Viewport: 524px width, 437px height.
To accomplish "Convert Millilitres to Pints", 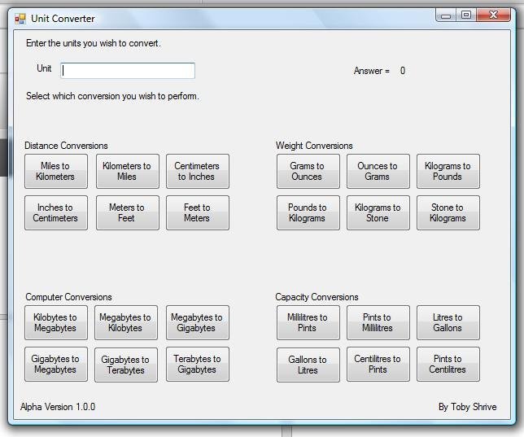I will tap(308, 322).
